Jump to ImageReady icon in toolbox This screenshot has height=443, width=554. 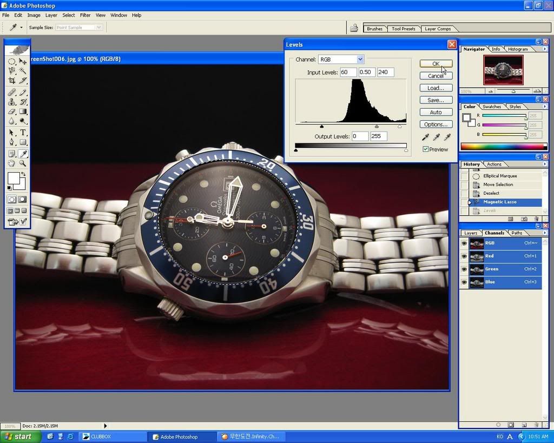pos(12,222)
